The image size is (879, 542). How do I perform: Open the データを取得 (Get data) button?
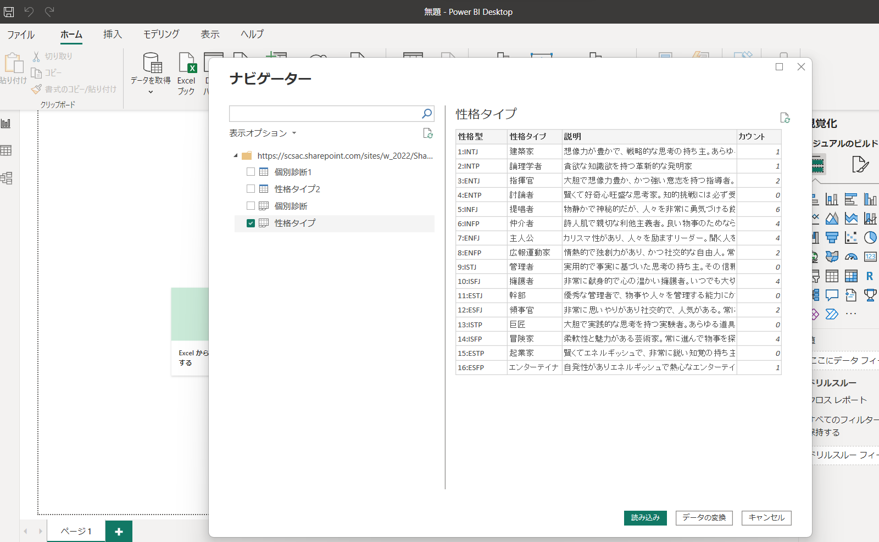tap(151, 73)
